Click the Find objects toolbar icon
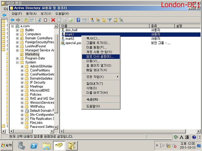The width and height of the screenshot is (202, 151). [115, 20]
